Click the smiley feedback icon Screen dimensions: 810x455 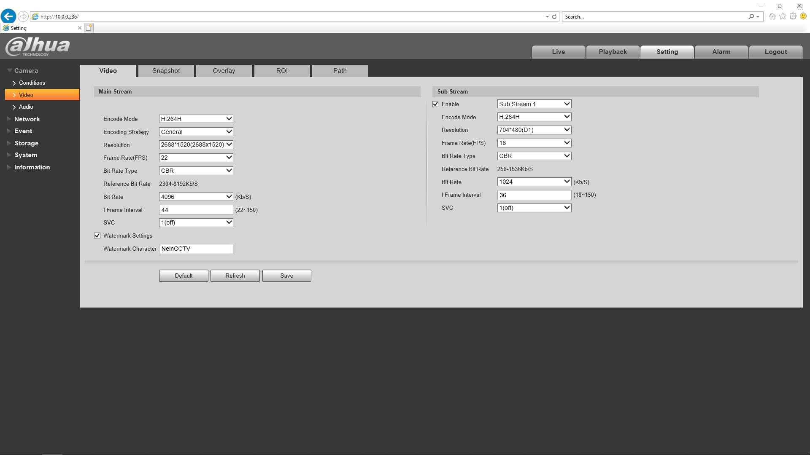coord(803,16)
